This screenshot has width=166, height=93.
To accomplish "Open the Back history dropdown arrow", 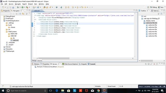I will pos(88,7).
